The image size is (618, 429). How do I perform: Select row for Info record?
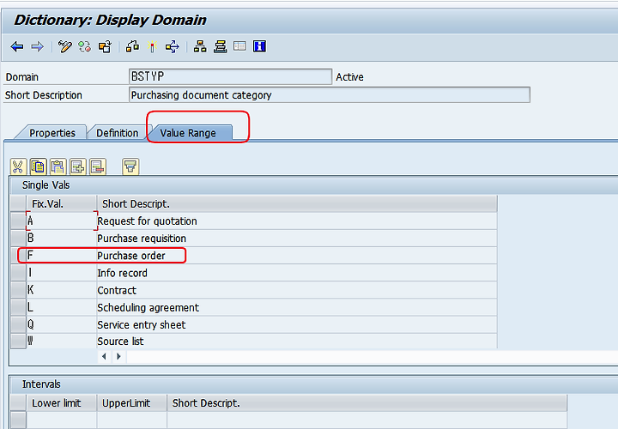18,273
